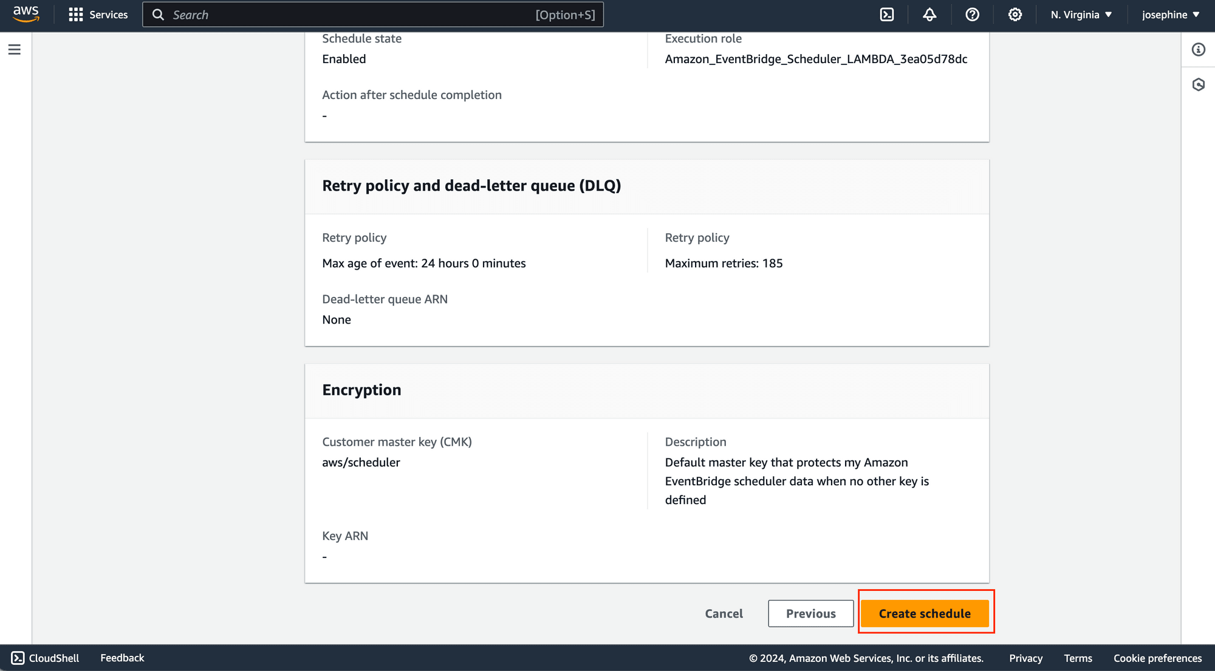The height and width of the screenshot is (671, 1215).
Task: Click the CloudShell footer label
Action: [54, 658]
